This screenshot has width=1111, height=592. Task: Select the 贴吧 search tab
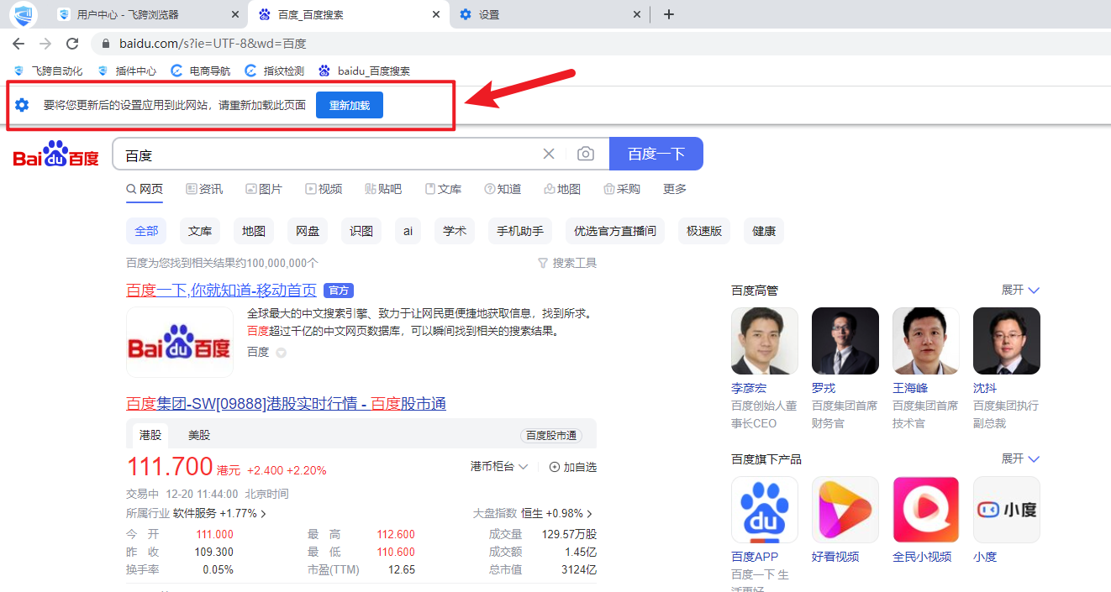383,189
